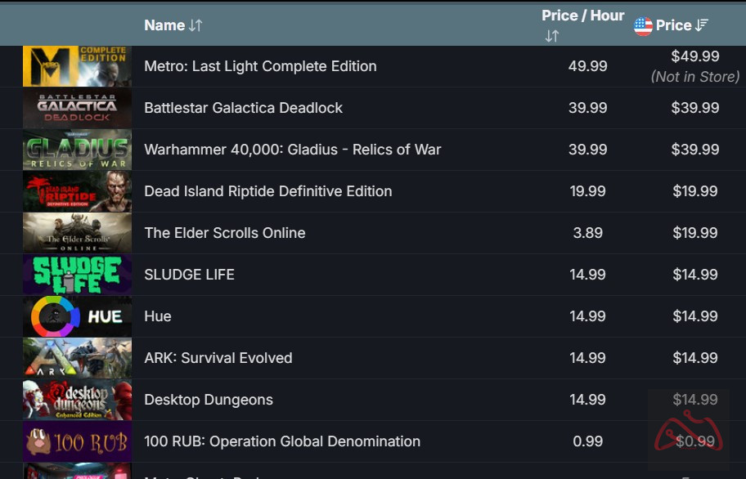The height and width of the screenshot is (479, 746).
Task: Open the Battlestar Galactica Deadlock cover image
Action: [77, 108]
